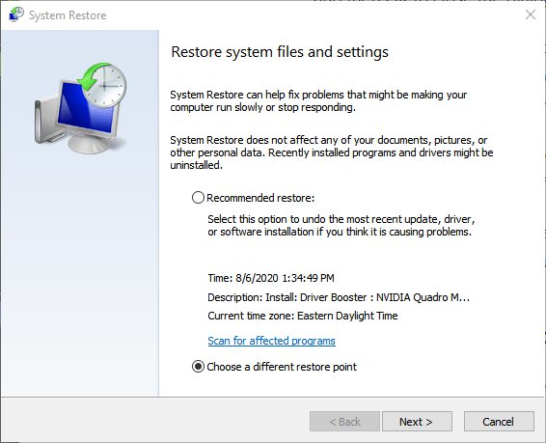Click the System Restore window title text
The height and width of the screenshot is (443, 546).
point(68,15)
